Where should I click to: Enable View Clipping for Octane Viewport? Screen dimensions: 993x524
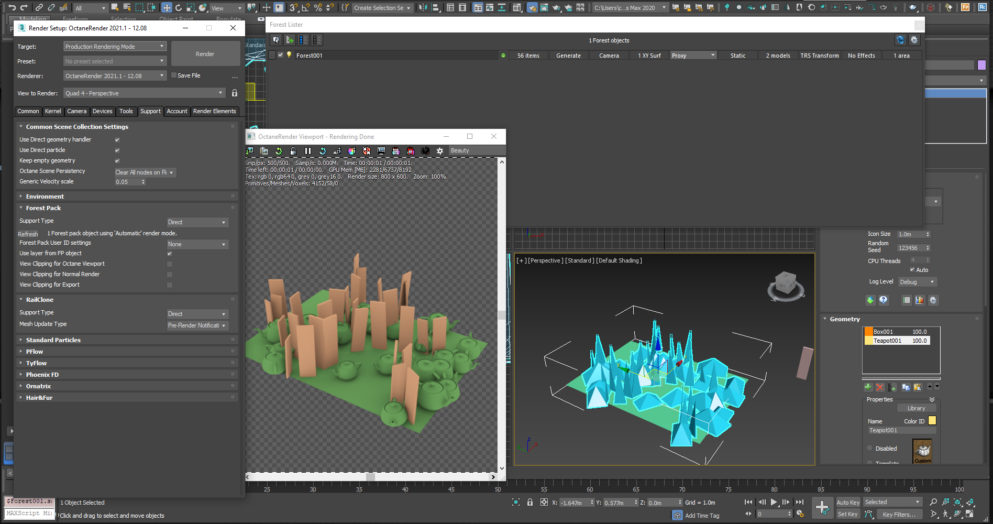[x=170, y=264]
